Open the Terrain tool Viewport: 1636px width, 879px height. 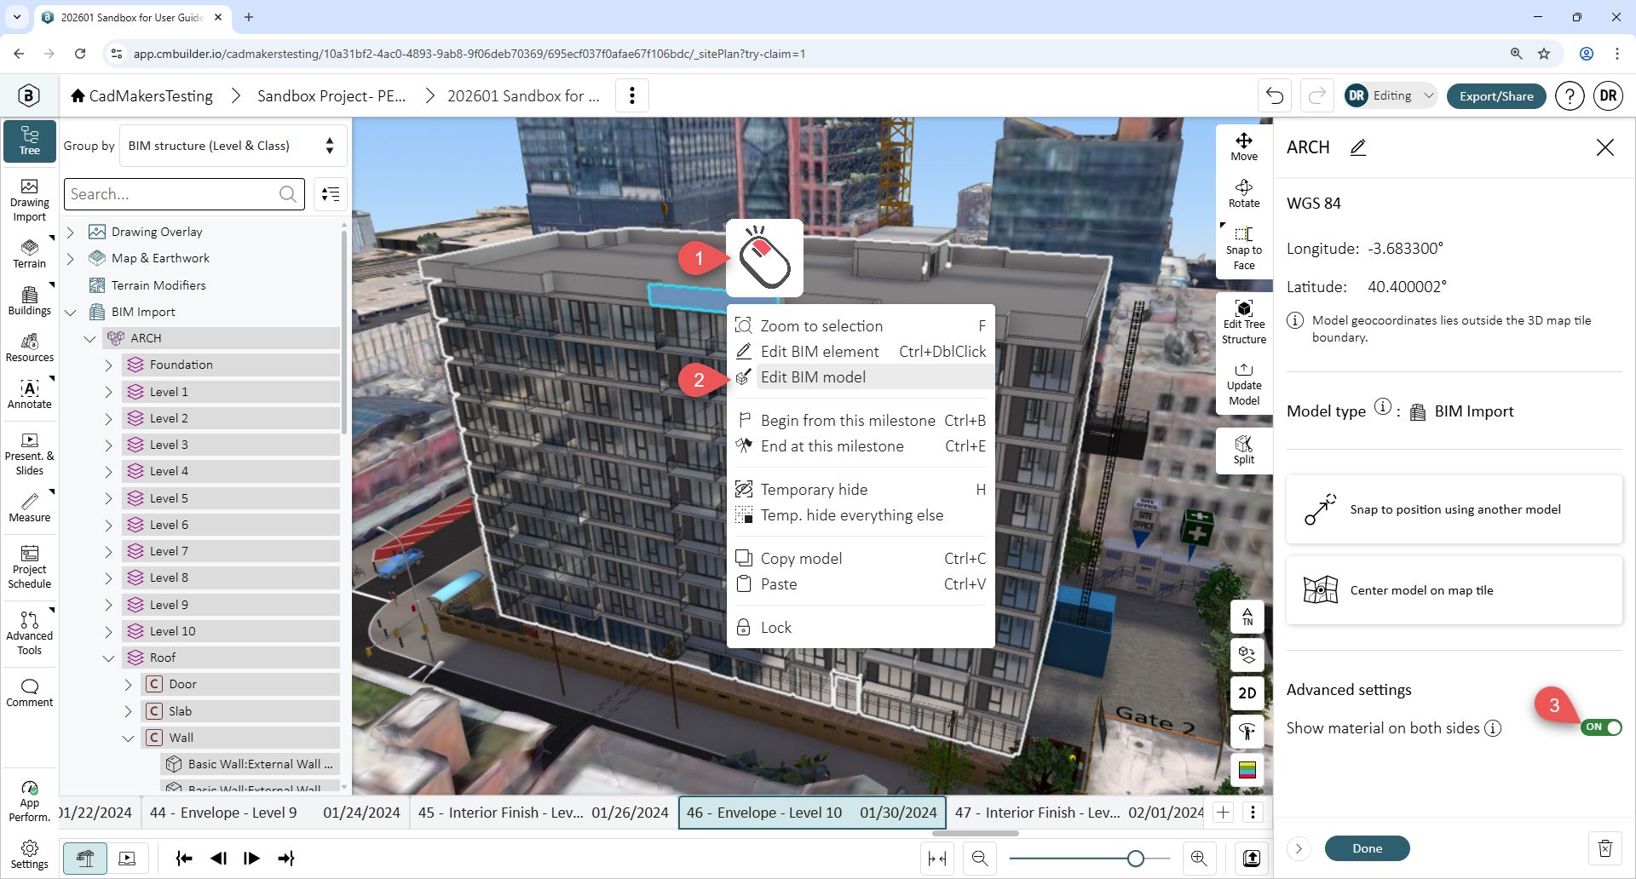tap(30, 254)
